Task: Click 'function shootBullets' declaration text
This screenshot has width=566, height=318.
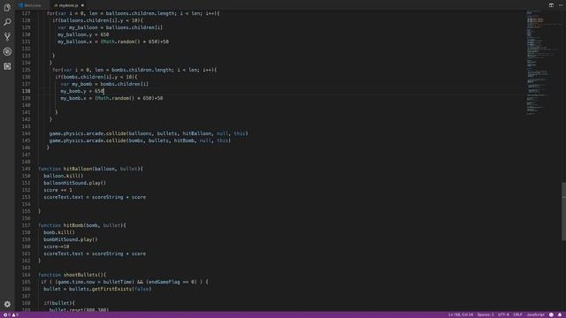Action: (x=73, y=275)
